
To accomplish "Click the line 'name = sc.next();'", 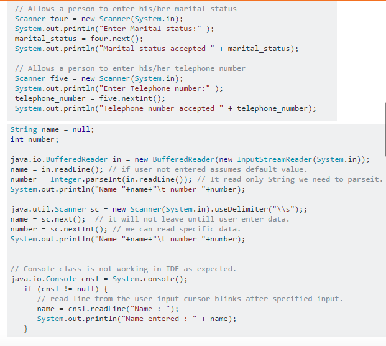I will (48, 219).
